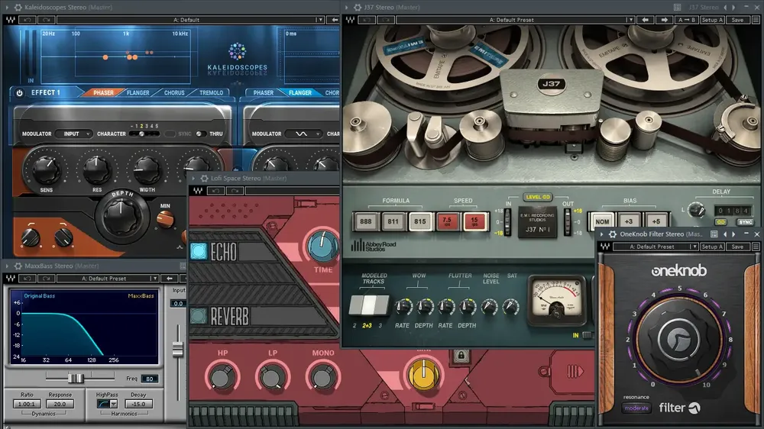
Task: Open OneKnob Filter toolbar hamburger menu
Action: 756,247
